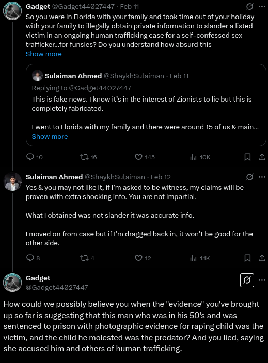Expand Gadget's tweet with Show more

click(43, 54)
